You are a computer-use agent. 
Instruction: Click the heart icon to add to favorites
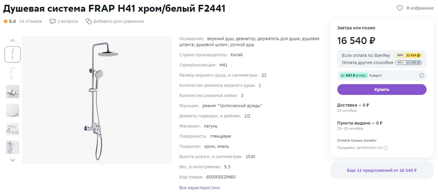400,8
